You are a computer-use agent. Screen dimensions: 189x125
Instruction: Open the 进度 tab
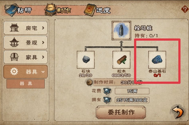pyautogui.click(x=97, y=10)
